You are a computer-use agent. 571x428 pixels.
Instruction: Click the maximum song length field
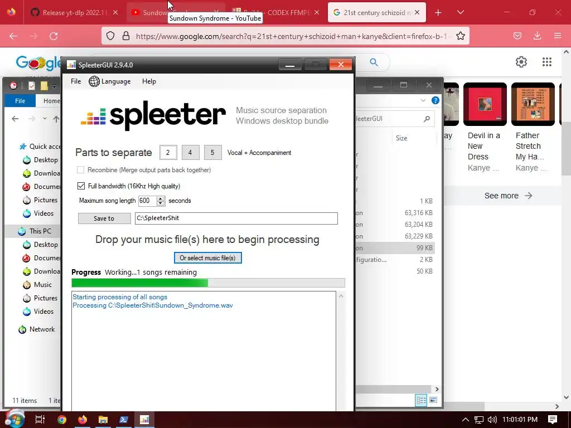[147, 201]
